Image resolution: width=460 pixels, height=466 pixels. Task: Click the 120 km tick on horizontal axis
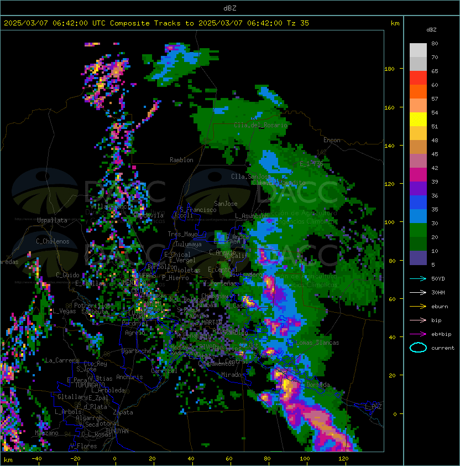pyautogui.click(x=343, y=459)
